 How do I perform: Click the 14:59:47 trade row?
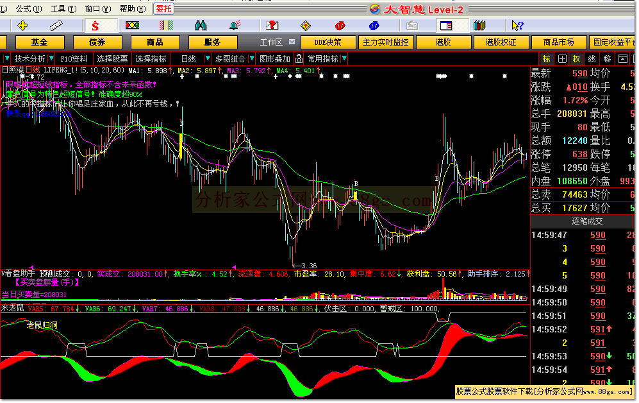583,235
